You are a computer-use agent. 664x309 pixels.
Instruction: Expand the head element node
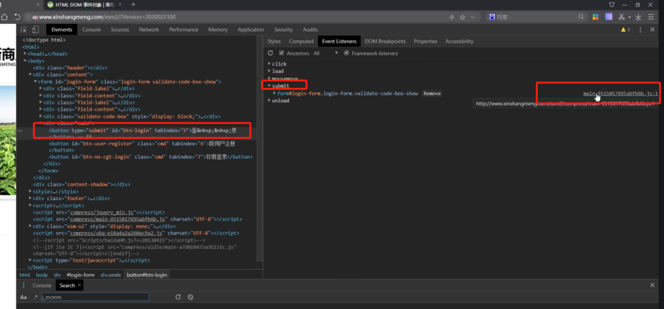point(25,54)
